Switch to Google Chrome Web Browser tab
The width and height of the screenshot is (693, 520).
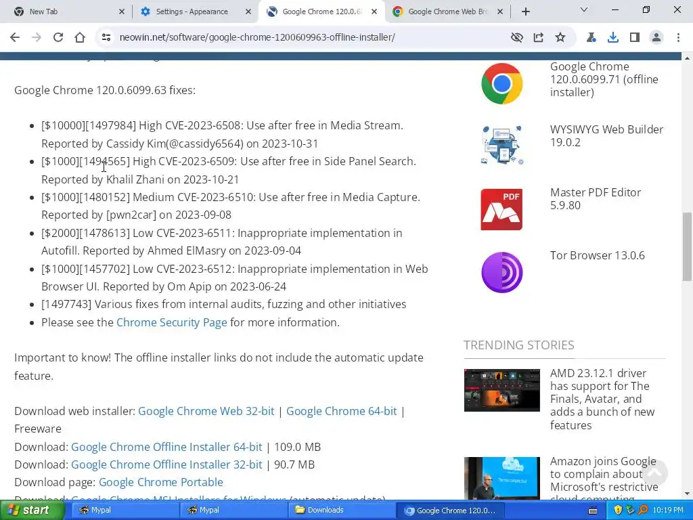pos(447,12)
